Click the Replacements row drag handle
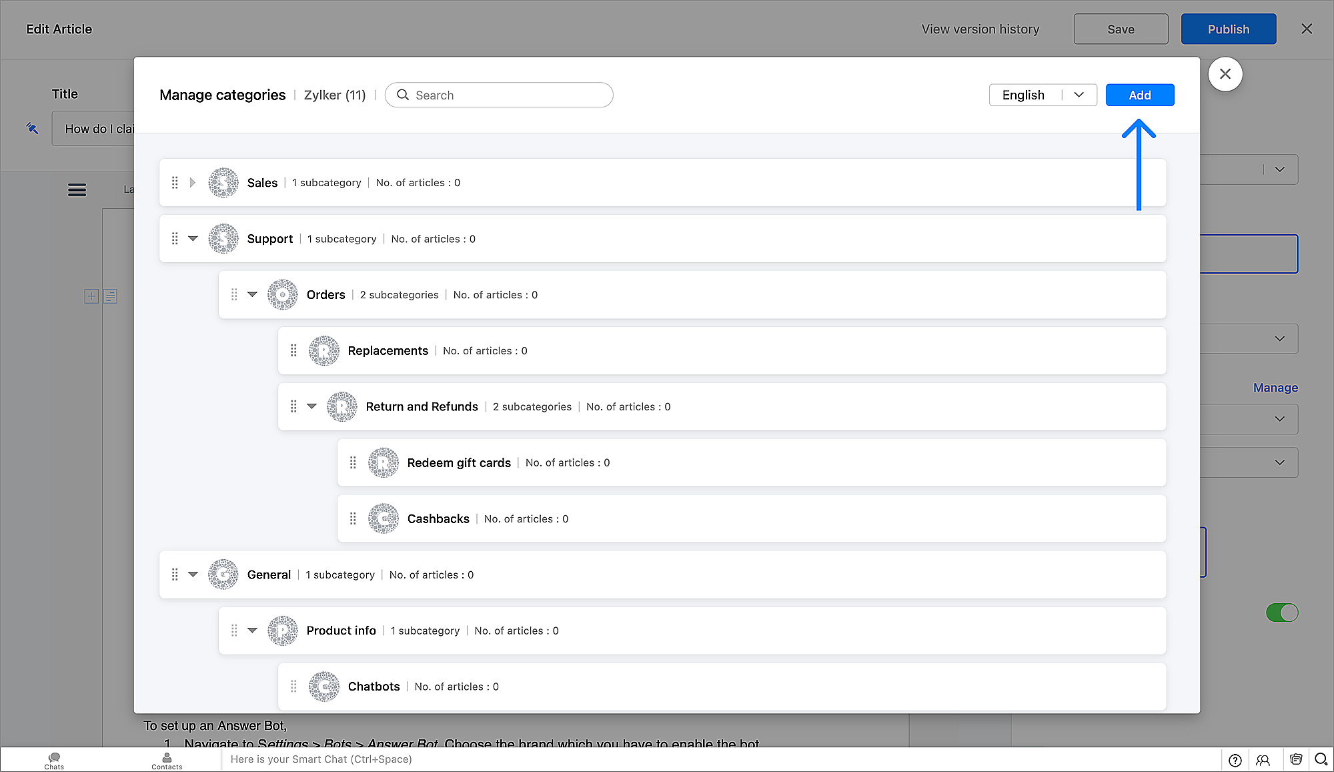The image size is (1334, 772). (x=293, y=350)
